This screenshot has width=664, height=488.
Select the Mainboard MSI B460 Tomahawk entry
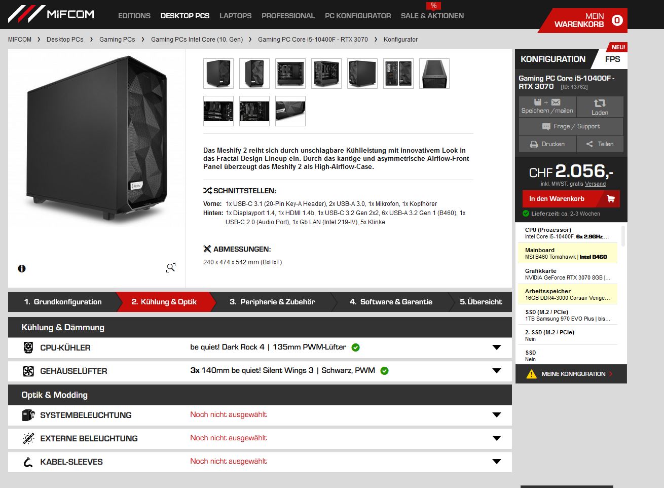pyautogui.click(x=568, y=253)
